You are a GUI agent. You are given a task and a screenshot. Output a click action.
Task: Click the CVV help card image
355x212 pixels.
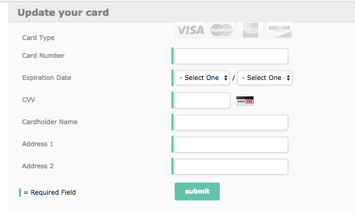click(x=245, y=100)
